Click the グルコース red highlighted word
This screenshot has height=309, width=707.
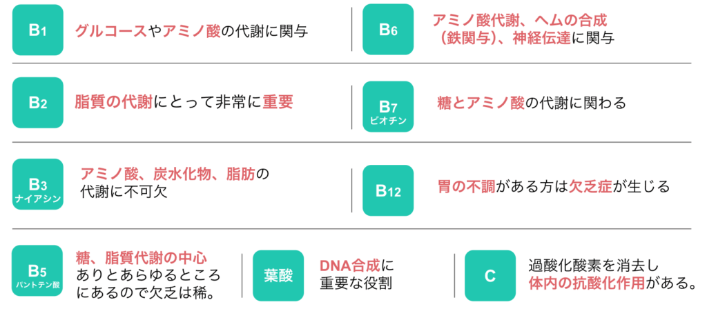click(111, 32)
